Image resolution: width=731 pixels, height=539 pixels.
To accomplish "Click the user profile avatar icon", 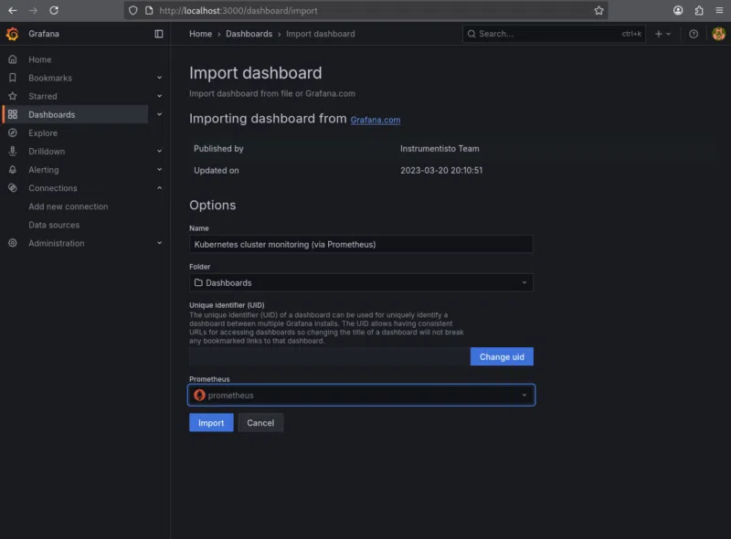I will pyautogui.click(x=718, y=34).
